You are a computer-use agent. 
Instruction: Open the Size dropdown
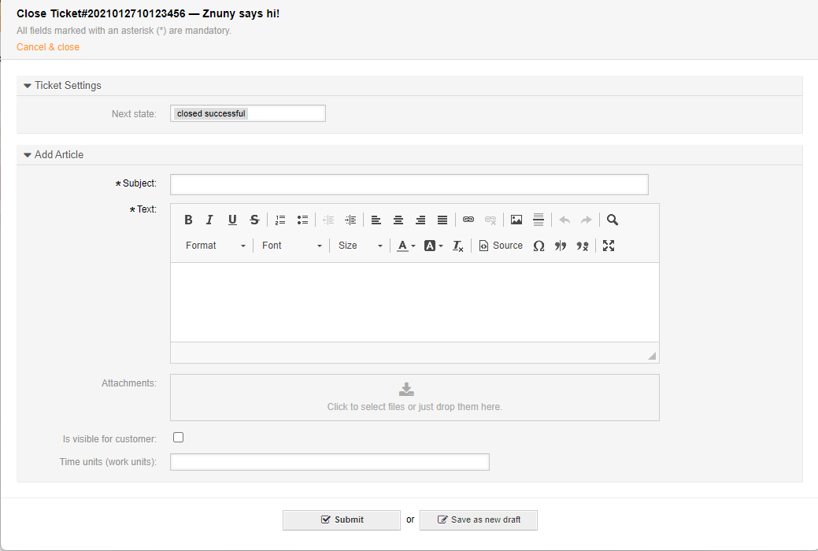point(360,246)
